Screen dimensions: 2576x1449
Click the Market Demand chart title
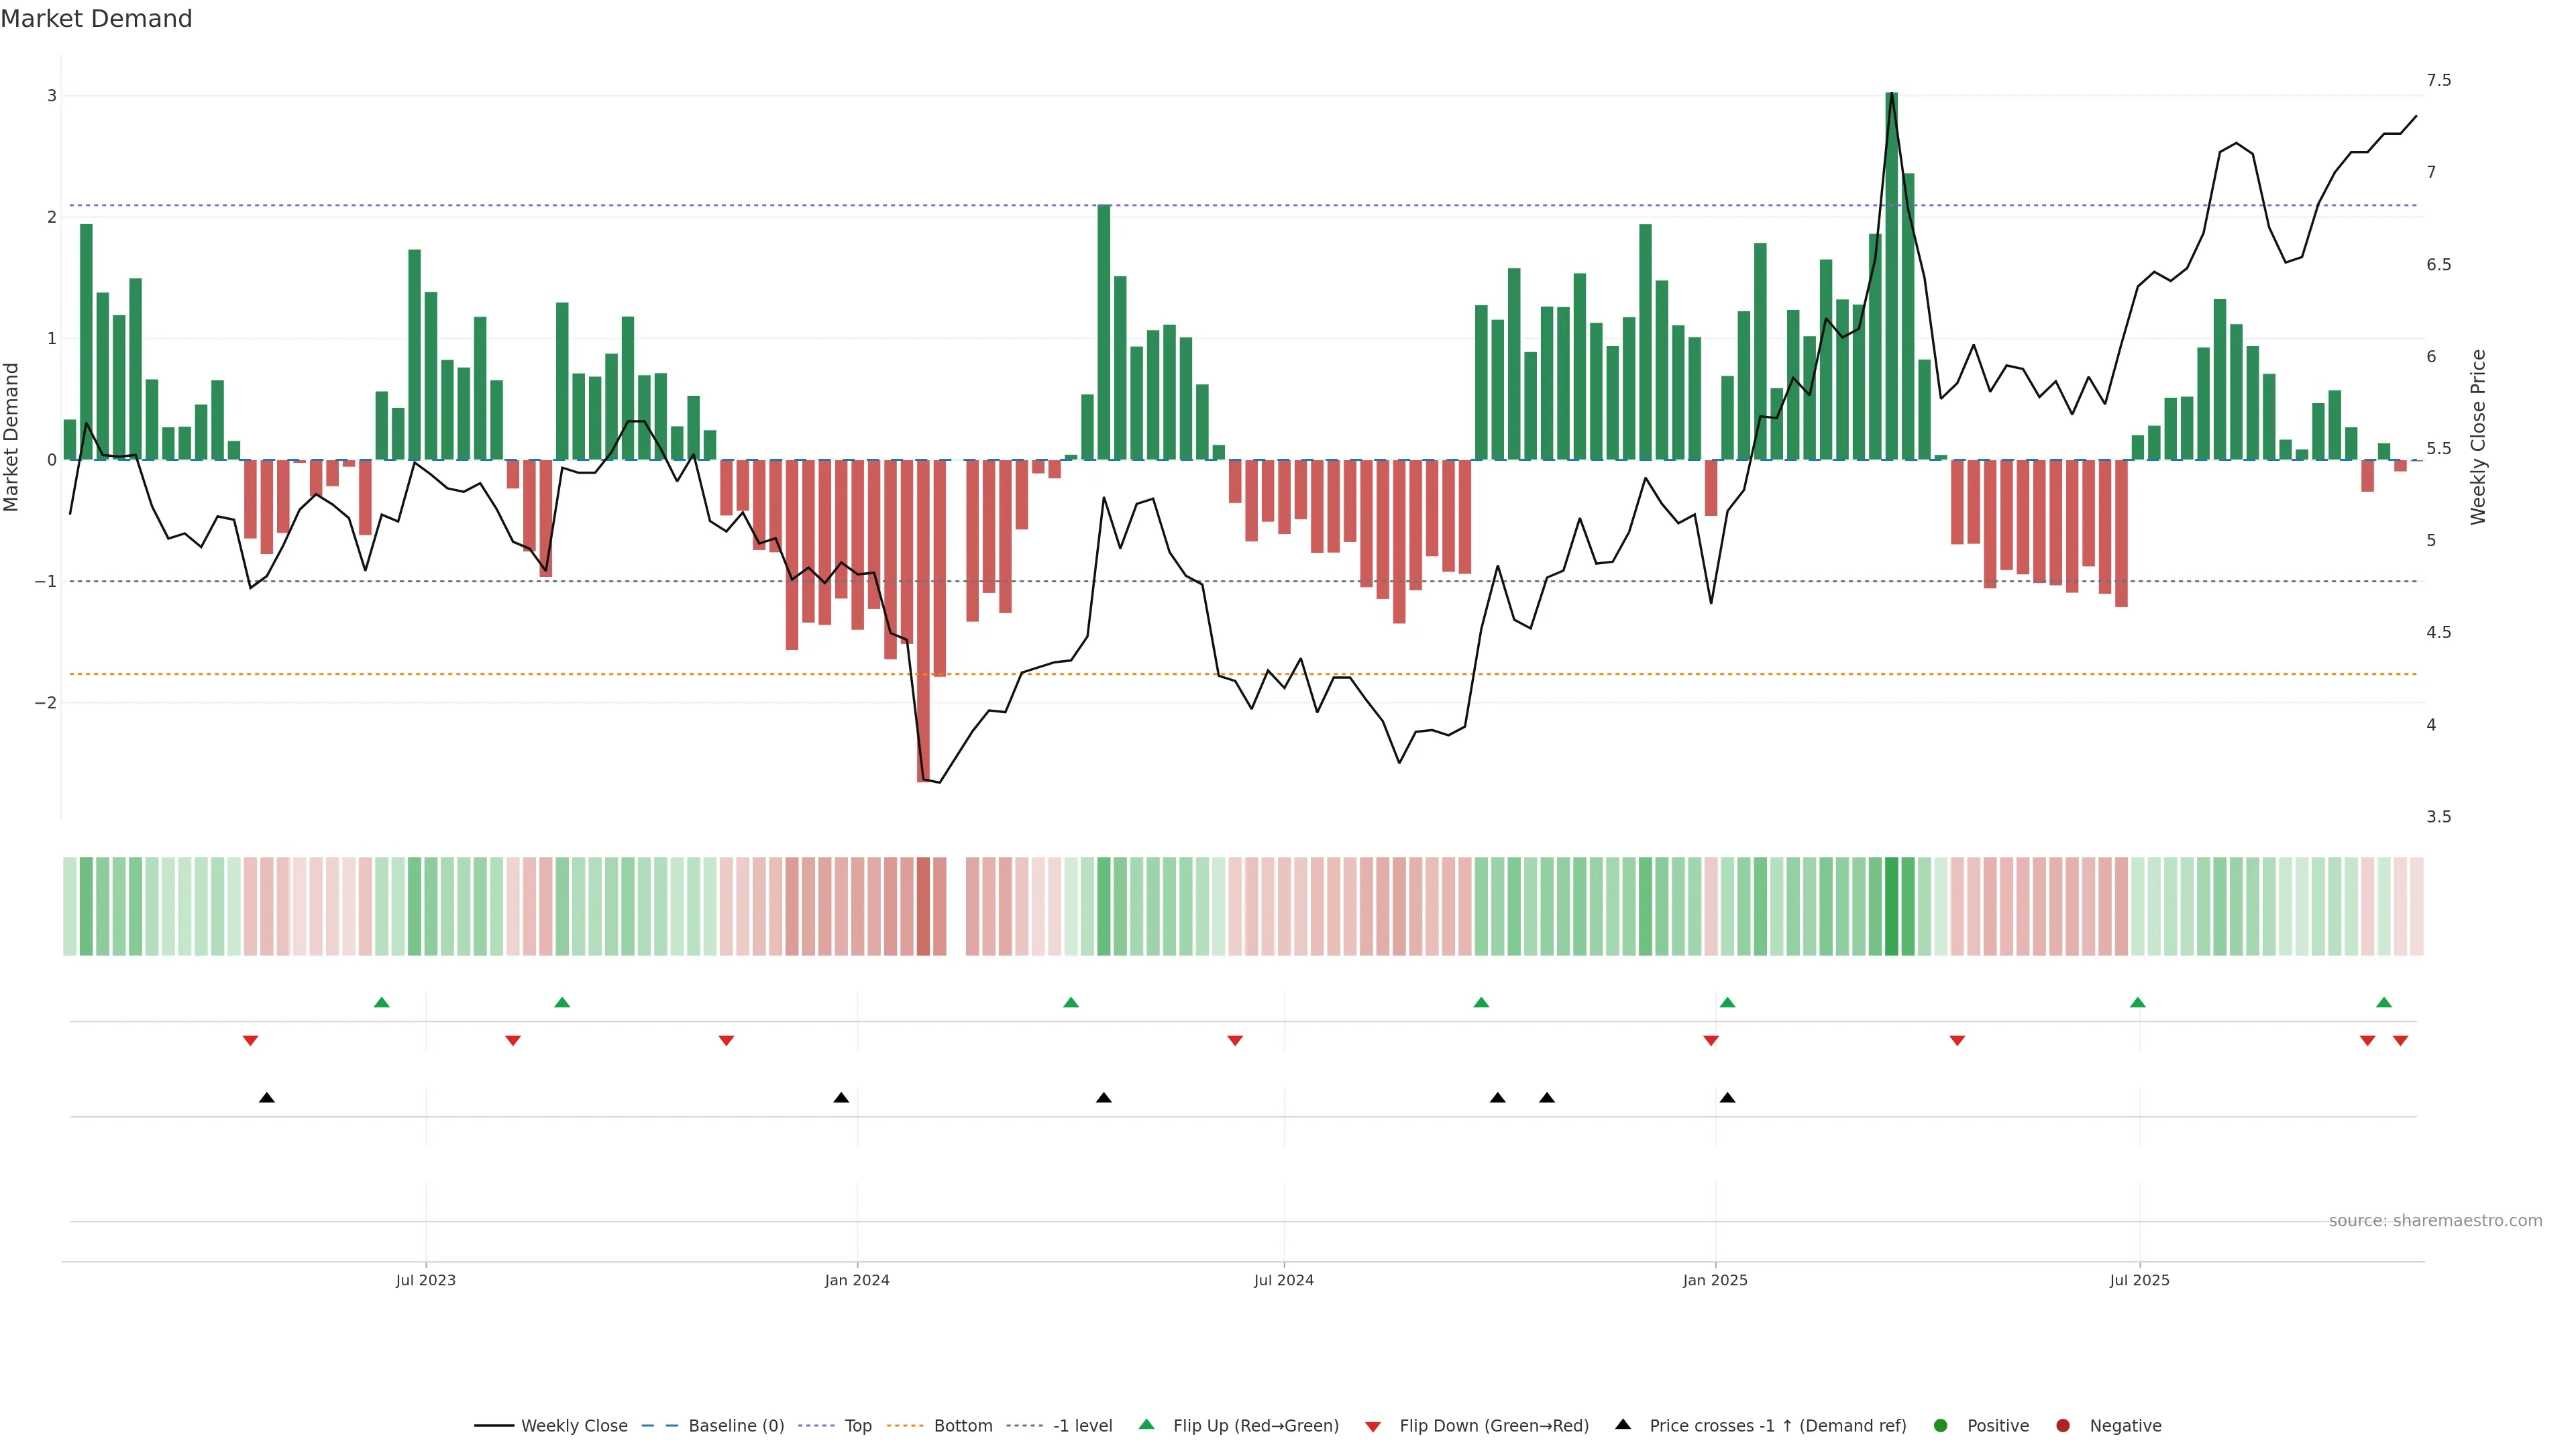(x=96, y=19)
